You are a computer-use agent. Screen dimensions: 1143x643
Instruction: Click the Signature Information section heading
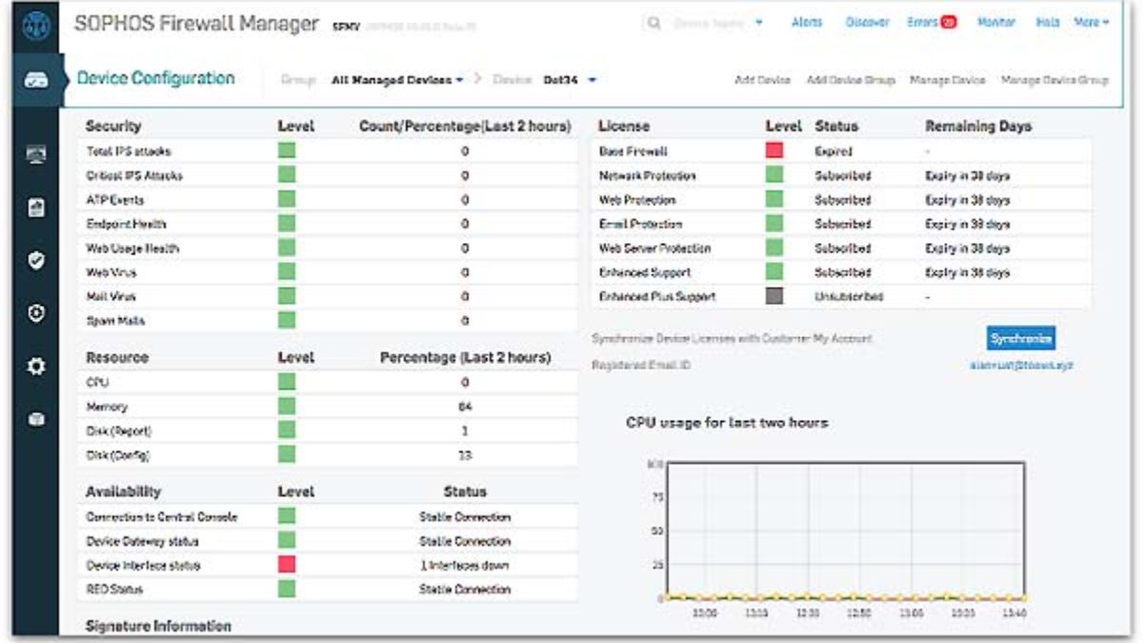(x=158, y=626)
